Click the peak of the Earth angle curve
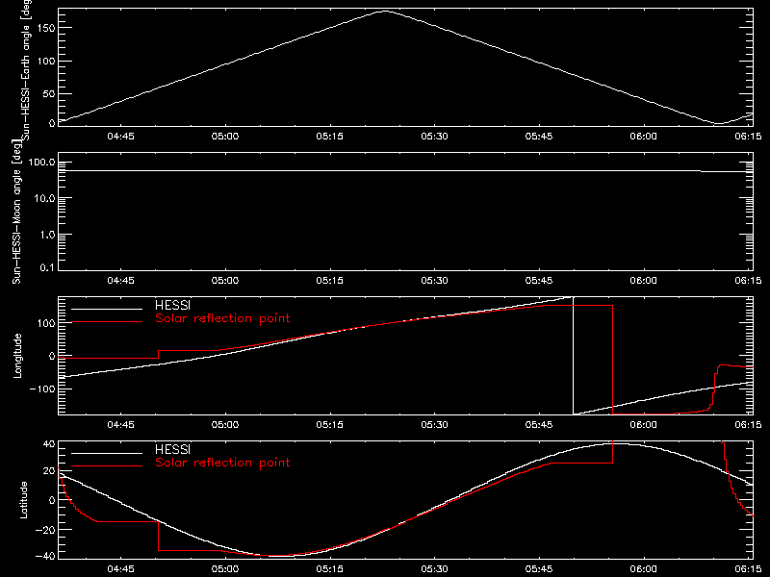Screen dimensions: 770x577 pos(384,11)
